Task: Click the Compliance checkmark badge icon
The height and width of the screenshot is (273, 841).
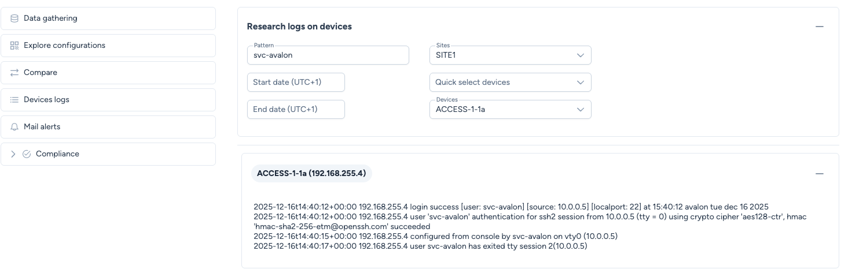Action: click(27, 154)
